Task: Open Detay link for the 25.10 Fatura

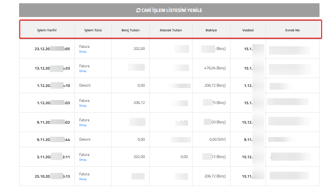Action: click(83, 179)
